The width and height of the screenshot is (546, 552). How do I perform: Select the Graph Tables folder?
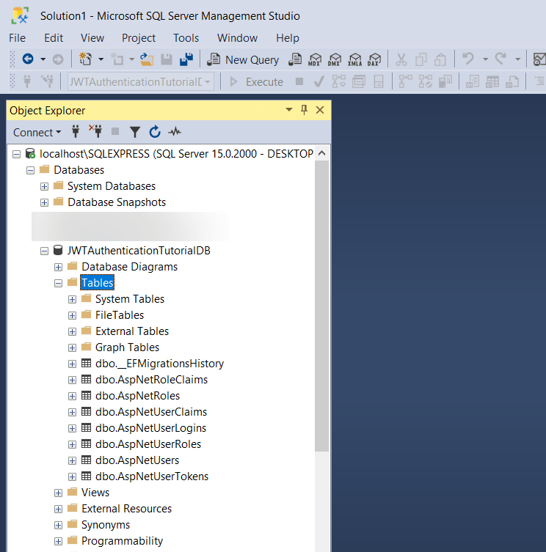click(127, 347)
